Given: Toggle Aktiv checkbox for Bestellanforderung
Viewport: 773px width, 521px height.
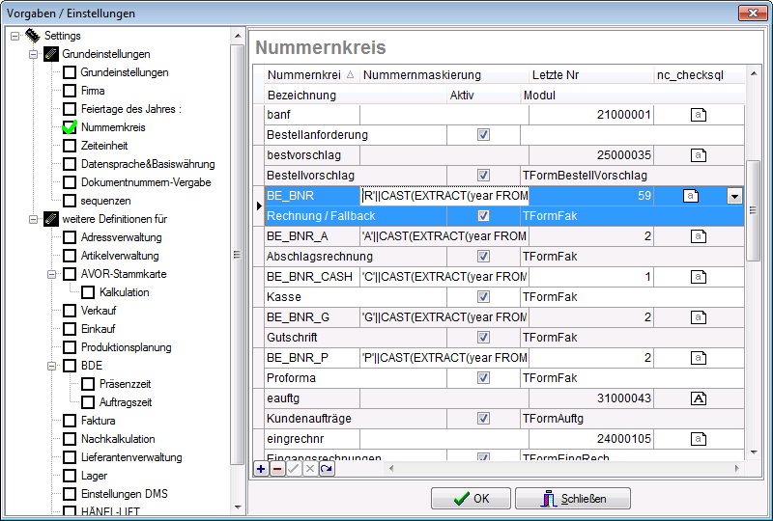Looking at the screenshot, I should pos(483,135).
